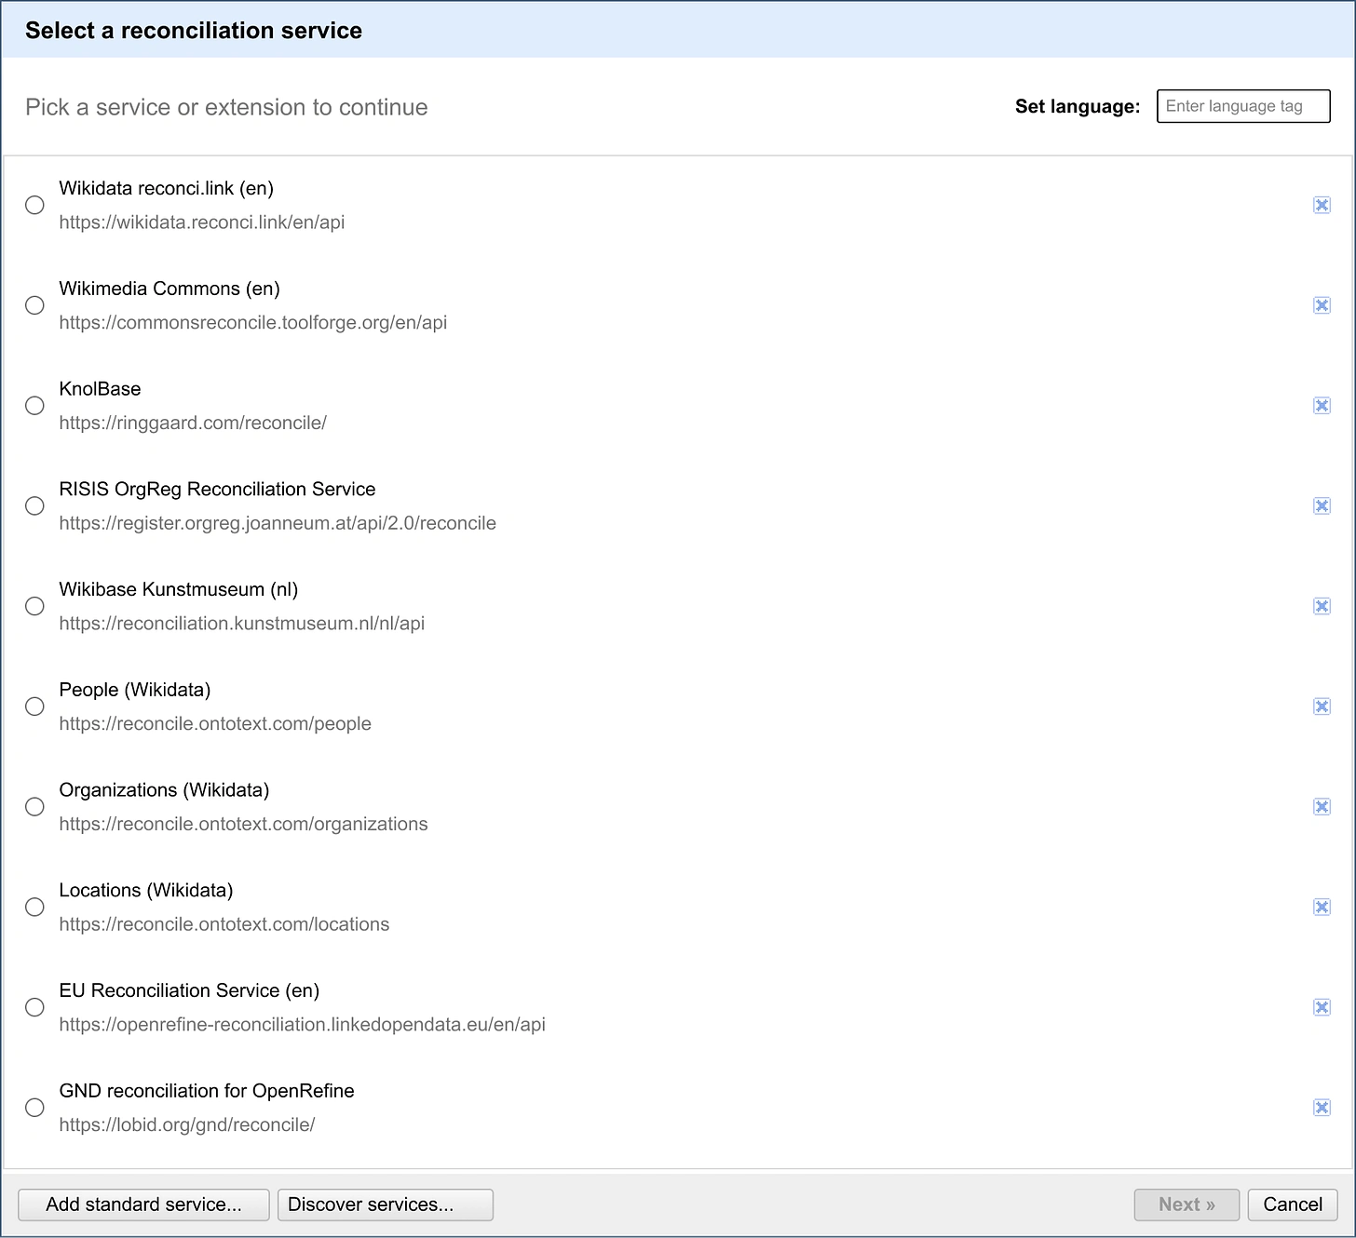This screenshot has height=1238, width=1356.
Task: Select Wikidata reconci.link (en) radio button
Action: [34, 205]
